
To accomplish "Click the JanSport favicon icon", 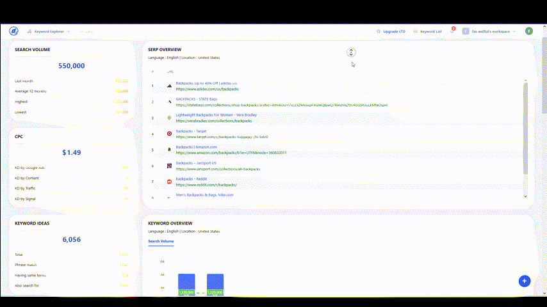I will [x=169, y=166].
